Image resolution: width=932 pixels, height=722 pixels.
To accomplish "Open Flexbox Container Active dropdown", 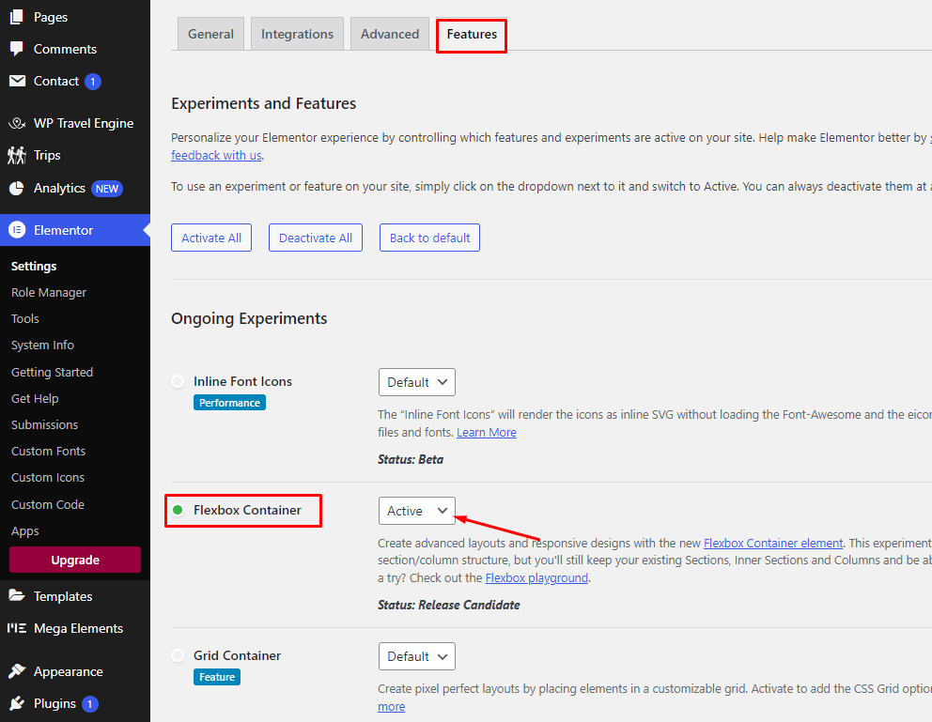I will tap(416, 511).
